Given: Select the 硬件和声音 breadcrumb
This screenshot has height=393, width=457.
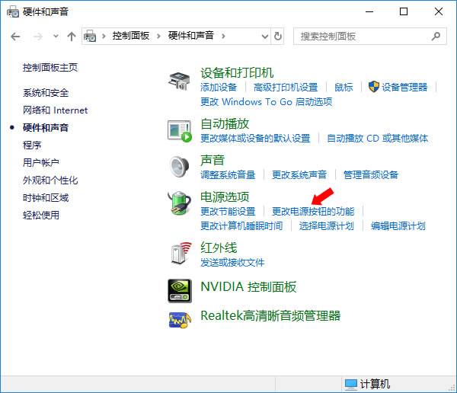Looking at the screenshot, I should pyautogui.click(x=191, y=36).
